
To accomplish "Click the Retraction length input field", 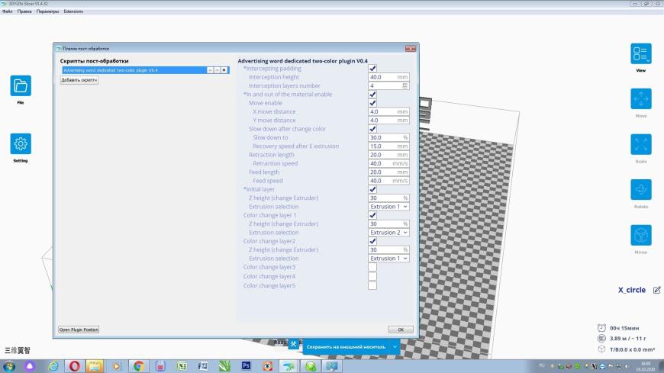I will (x=388, y=155).
